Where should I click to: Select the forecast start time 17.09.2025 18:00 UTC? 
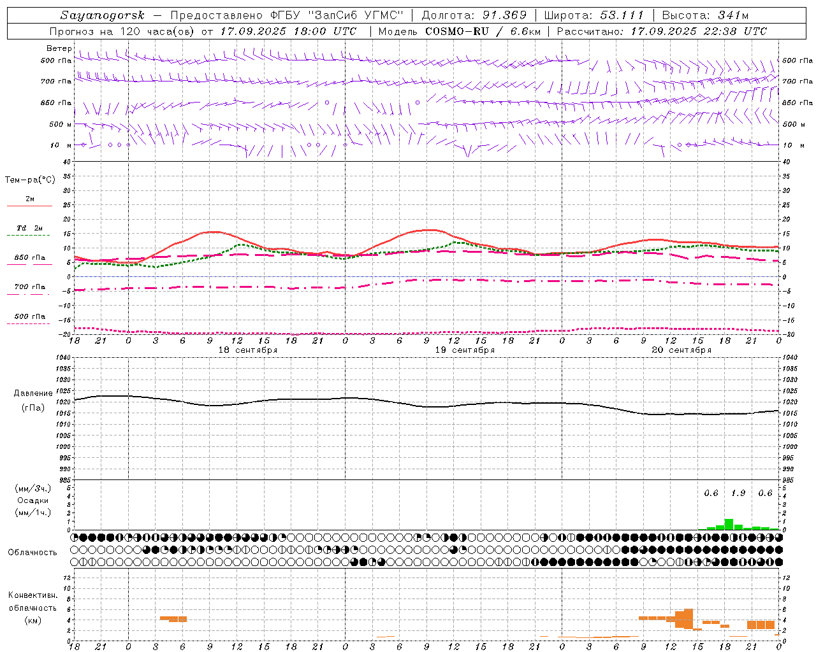tap(288, 31)
